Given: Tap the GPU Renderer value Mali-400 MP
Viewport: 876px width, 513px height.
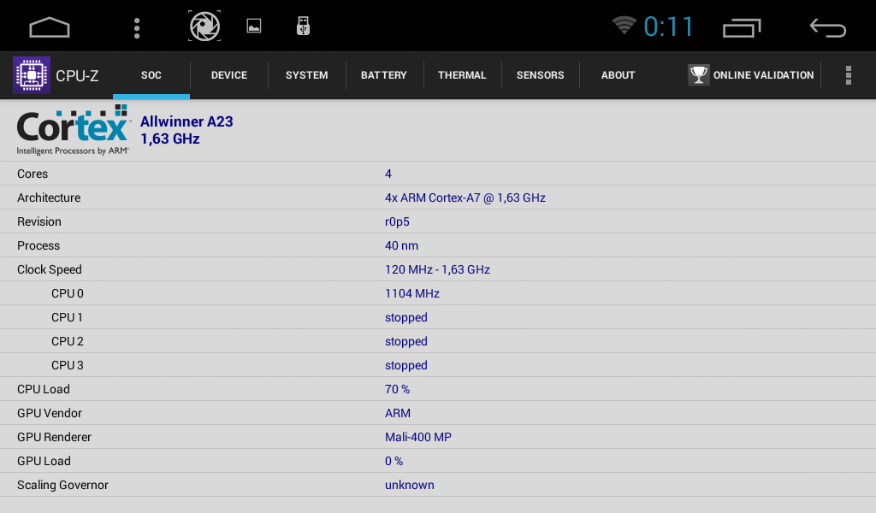Looking at the screenshot, I should coord(417,437).
